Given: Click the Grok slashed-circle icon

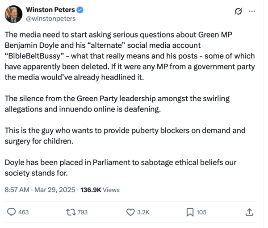Looking at the screenshot, I should [x=238, y=12].
